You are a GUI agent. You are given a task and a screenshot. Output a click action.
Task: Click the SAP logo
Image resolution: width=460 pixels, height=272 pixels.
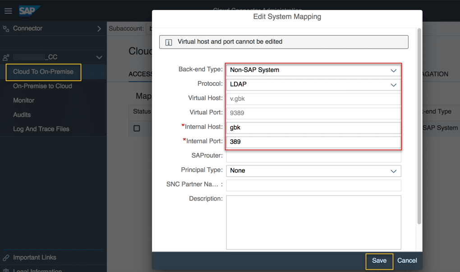coord(29,11)
